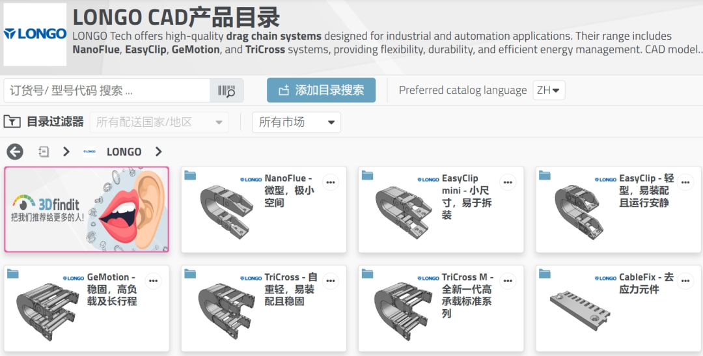Click folder icon on CableFix card
Image resolution: width=703 pixels, height=356 pixels.
tap(545, 273)
